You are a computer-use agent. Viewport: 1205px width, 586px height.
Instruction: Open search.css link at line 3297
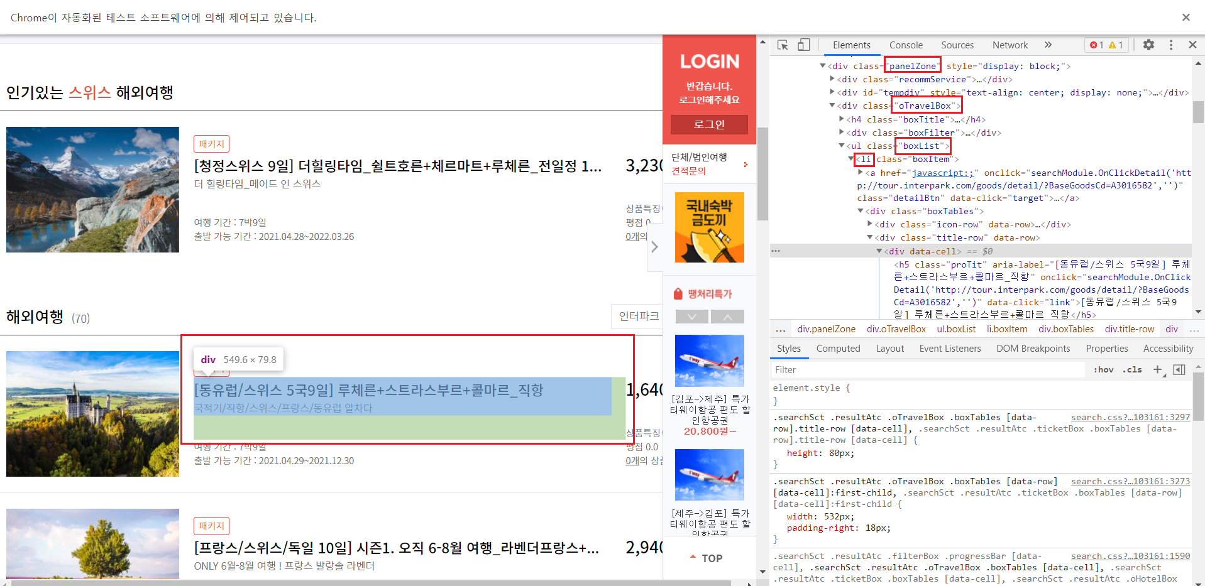[x=1130, y=417]
